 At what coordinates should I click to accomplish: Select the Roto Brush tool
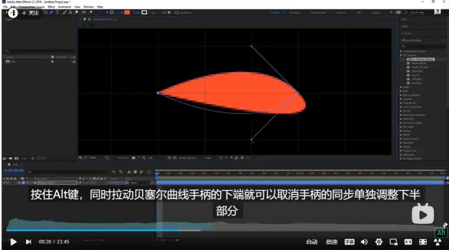[x=84, y=12]
